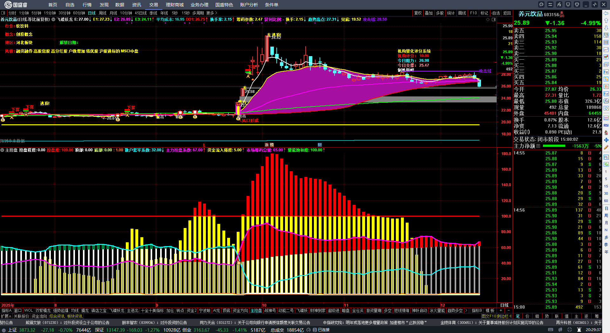
Task: Open the 行情 menu
Action: [x=87, y=5]
